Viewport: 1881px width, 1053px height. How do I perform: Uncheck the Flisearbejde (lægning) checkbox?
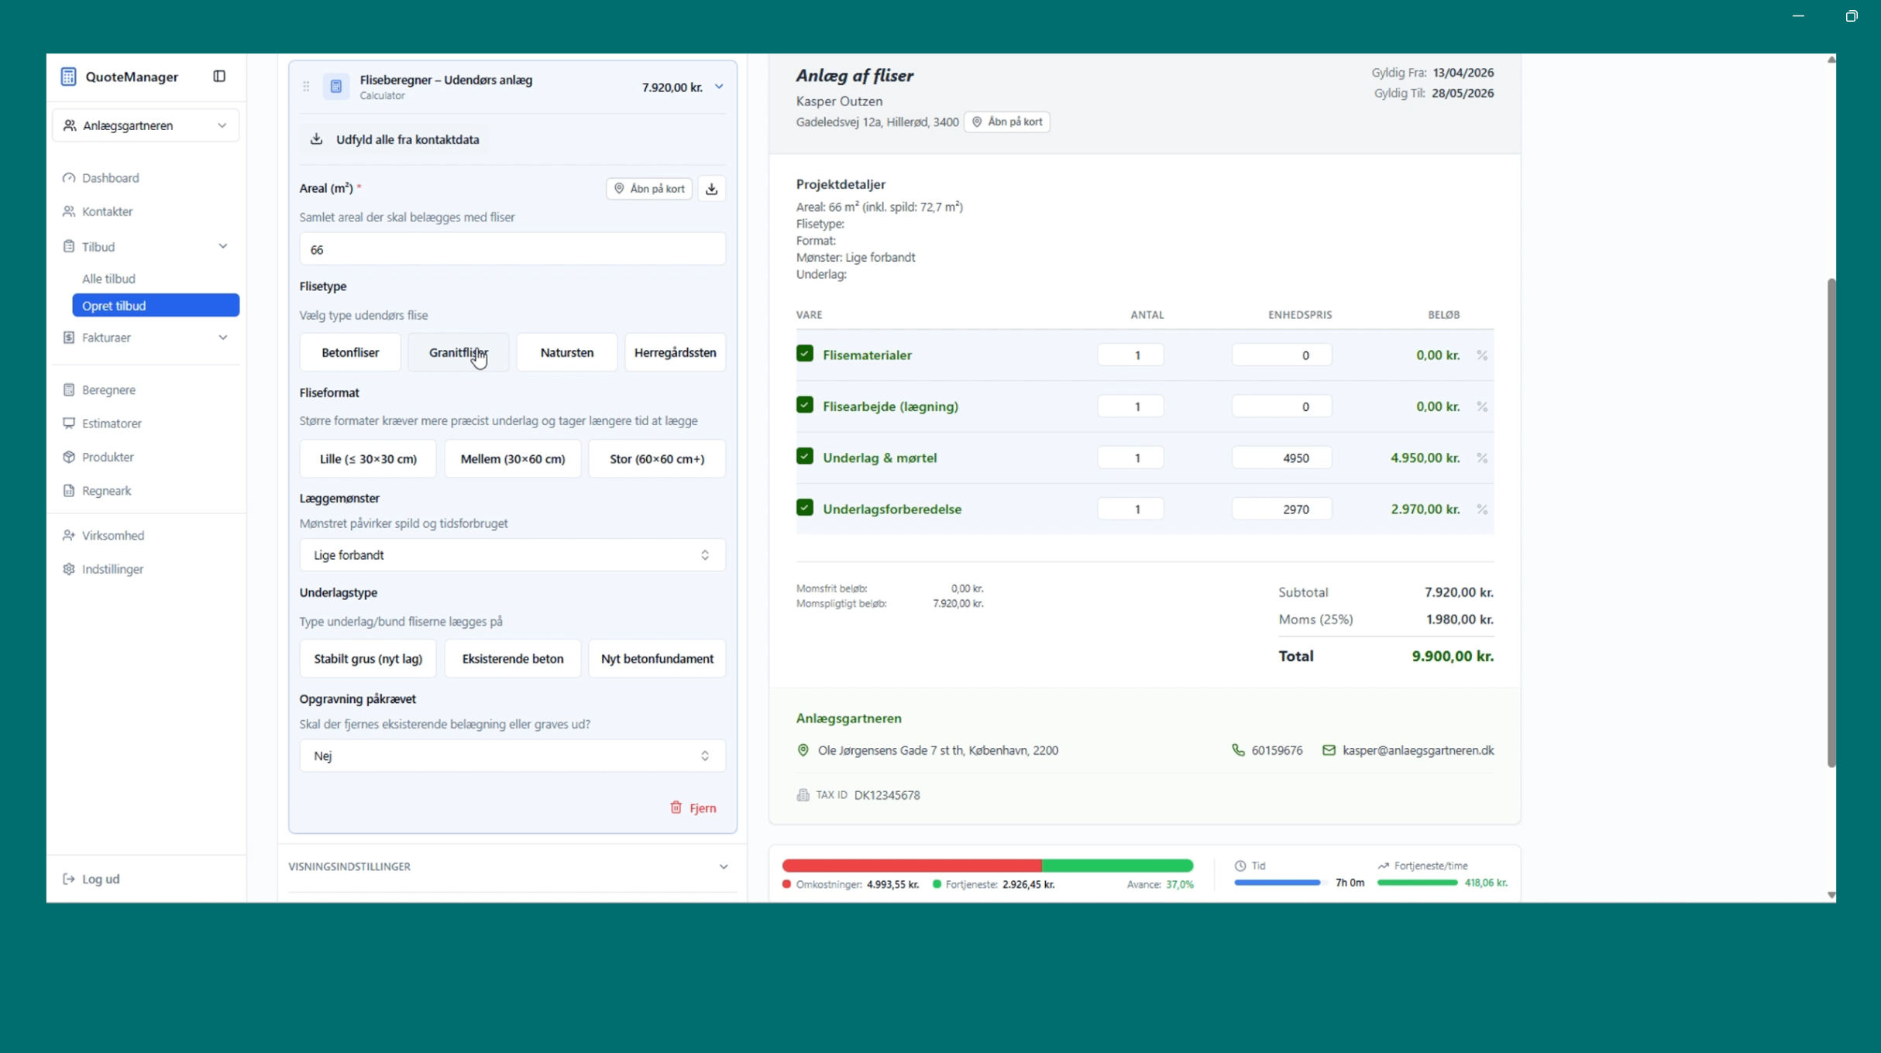click(x=804, y=405)
